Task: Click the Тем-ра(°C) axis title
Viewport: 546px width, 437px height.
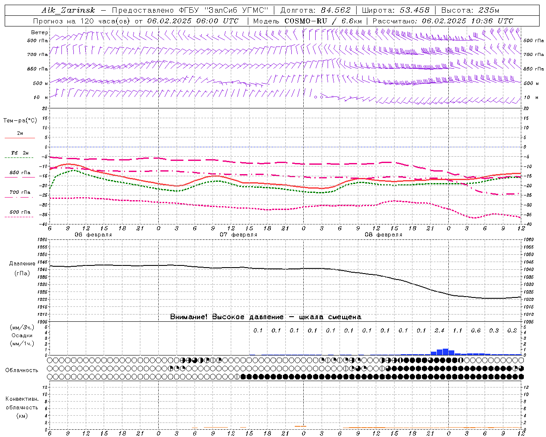Action: [x=20, y=121]
